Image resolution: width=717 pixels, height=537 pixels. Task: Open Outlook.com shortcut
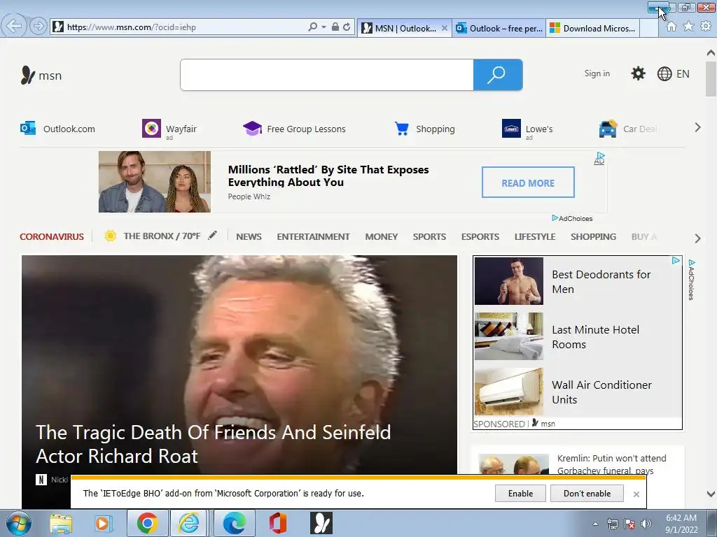click(57, 129)
